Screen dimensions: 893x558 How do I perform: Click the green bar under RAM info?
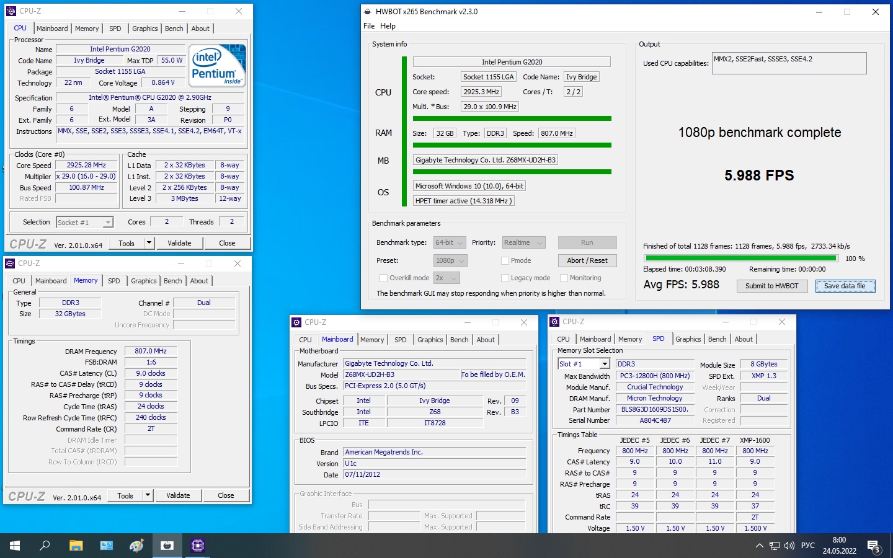click(512, 145)
